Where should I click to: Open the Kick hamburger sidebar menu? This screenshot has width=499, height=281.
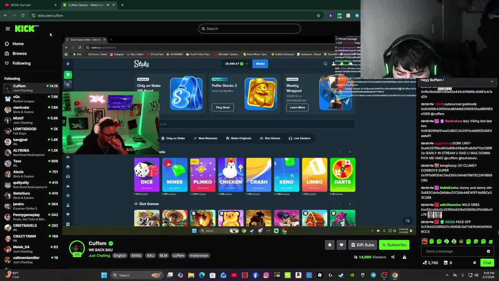(7, 28)
